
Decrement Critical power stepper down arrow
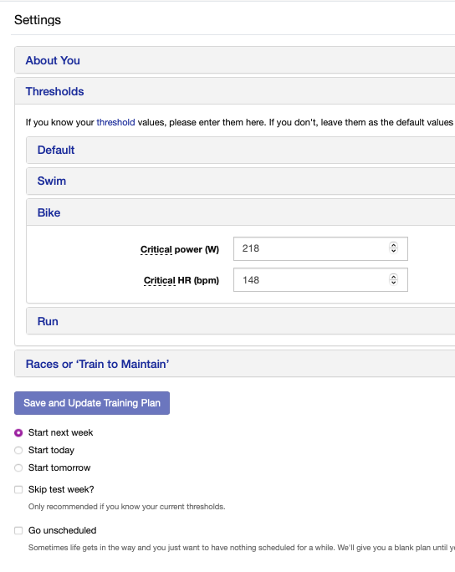(393, 251)
